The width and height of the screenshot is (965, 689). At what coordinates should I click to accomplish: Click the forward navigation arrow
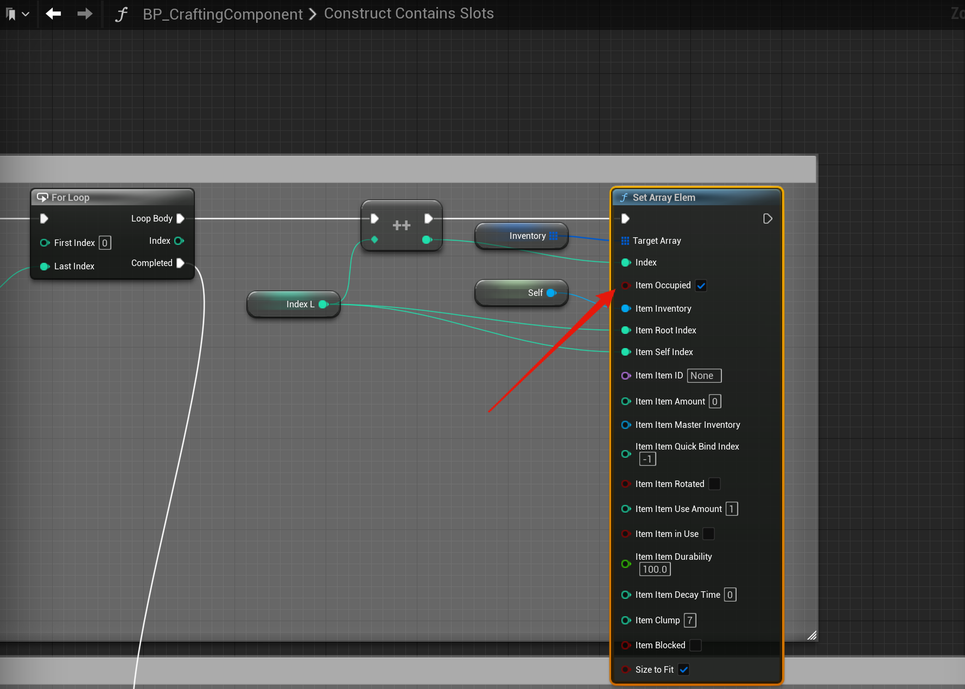click(x=84, y=14)
